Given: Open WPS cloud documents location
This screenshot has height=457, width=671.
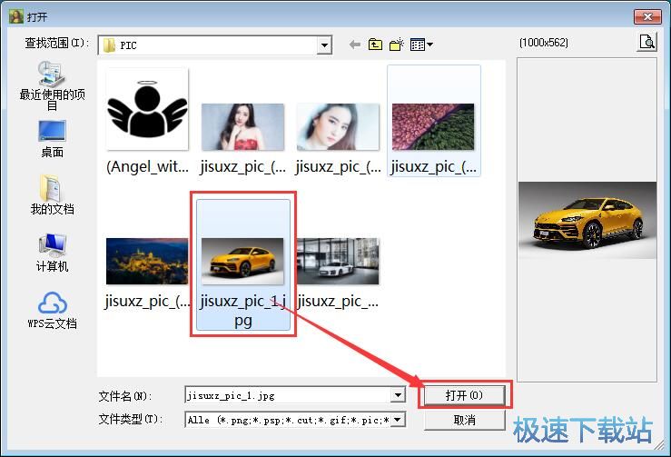Looking at the screenshot, I should [x=52, y=309].
